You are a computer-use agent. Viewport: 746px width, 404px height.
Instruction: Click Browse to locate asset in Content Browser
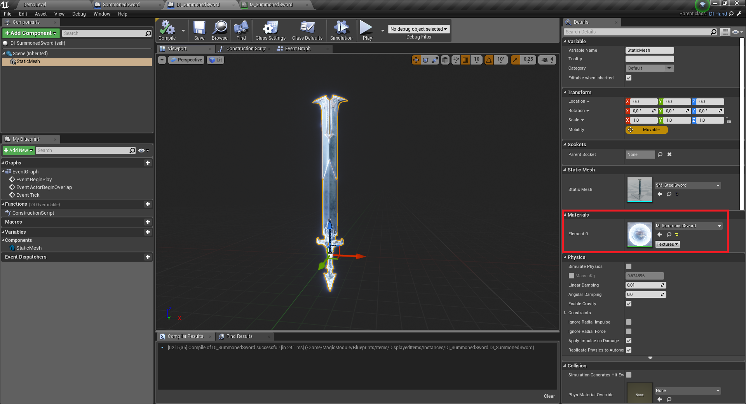click(x=220, y=30)
